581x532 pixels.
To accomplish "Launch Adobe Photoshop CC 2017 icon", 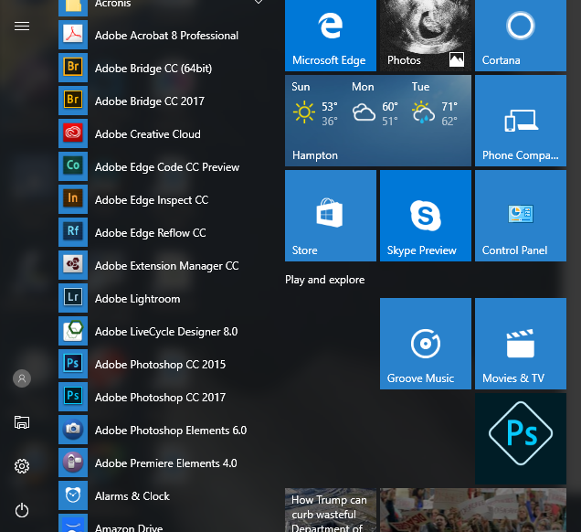I will tap(73, 397).
